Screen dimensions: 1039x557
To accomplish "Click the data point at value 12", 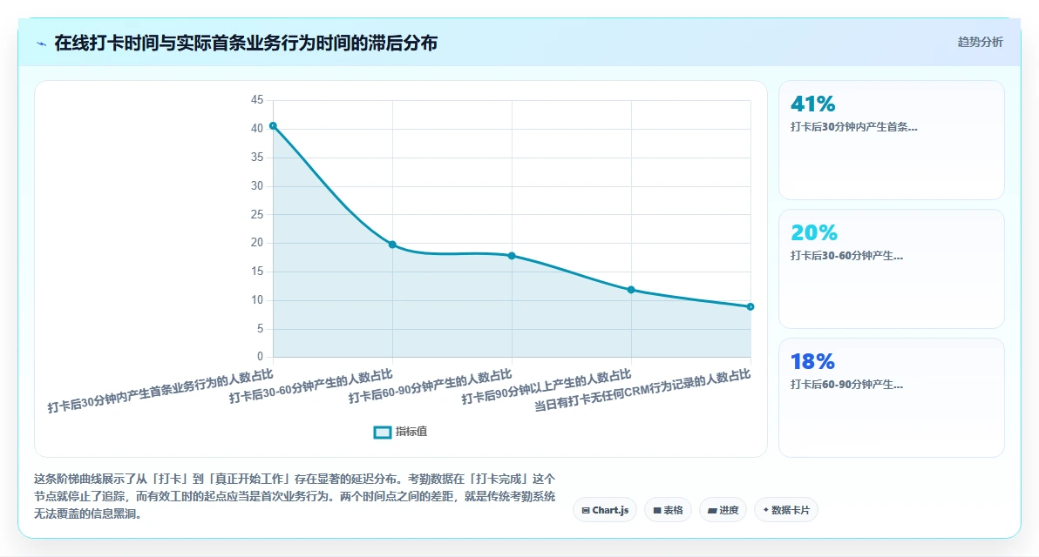I will [x=631, y=290].
